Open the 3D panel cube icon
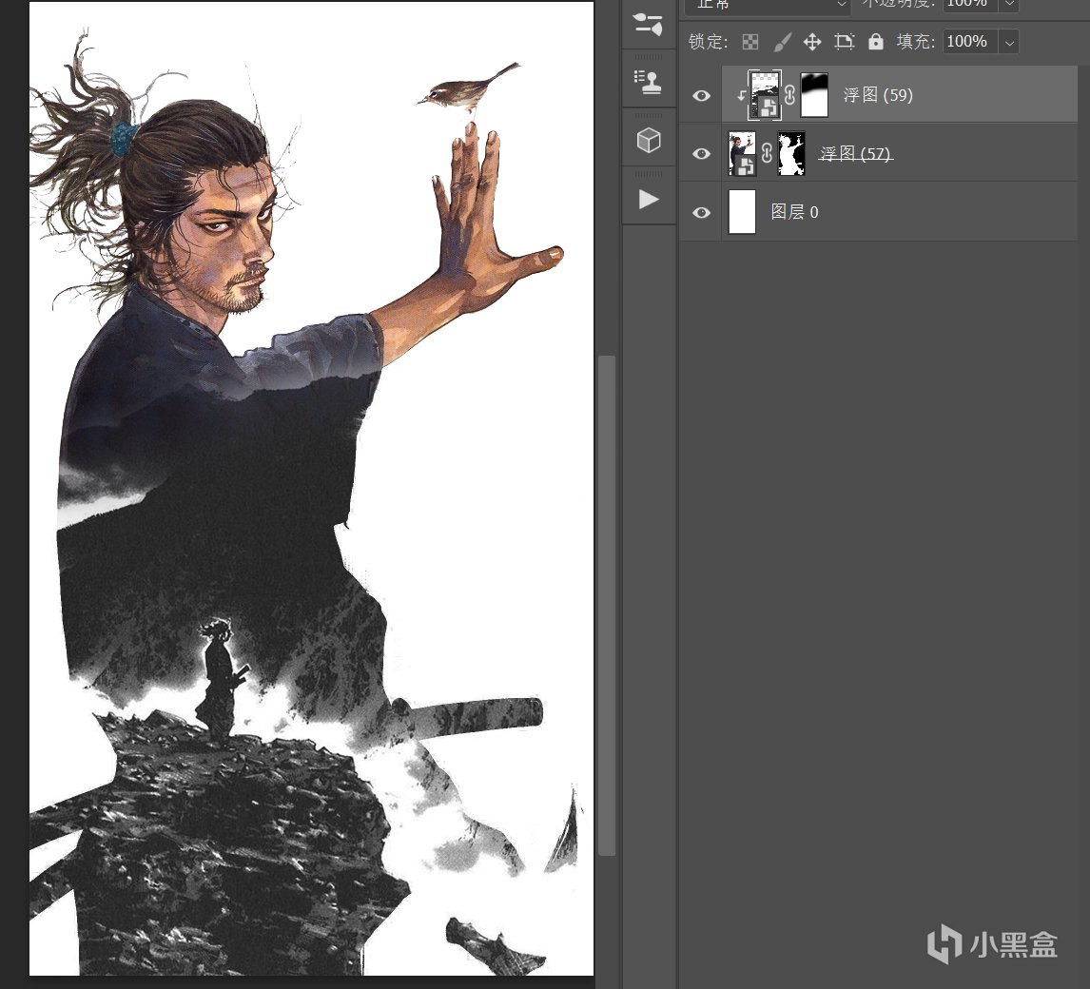The height and width of the screenshot is (989, 1090). [x=648, y=141]
